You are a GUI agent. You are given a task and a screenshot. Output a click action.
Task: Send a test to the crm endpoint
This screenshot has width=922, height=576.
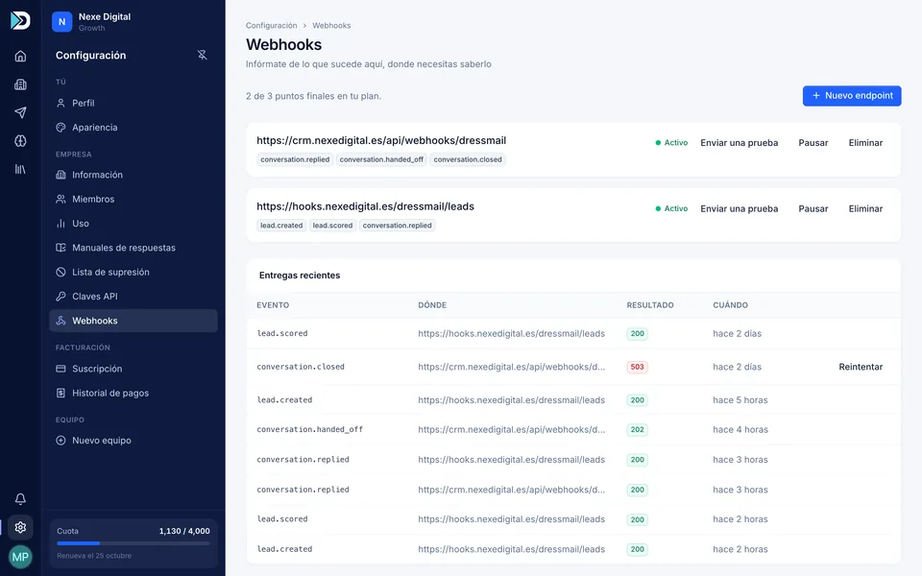click(739, 143)
